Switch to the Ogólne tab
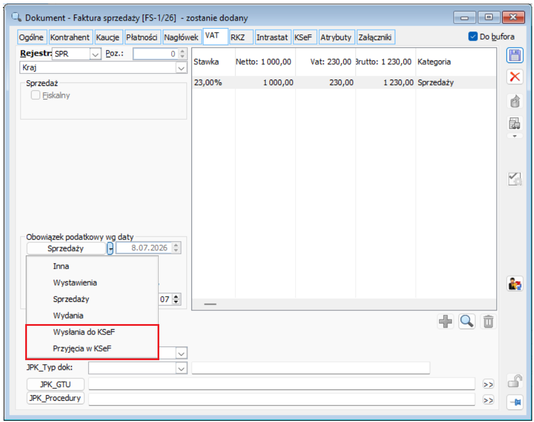The image size is (534, 422). pos(31,37)
